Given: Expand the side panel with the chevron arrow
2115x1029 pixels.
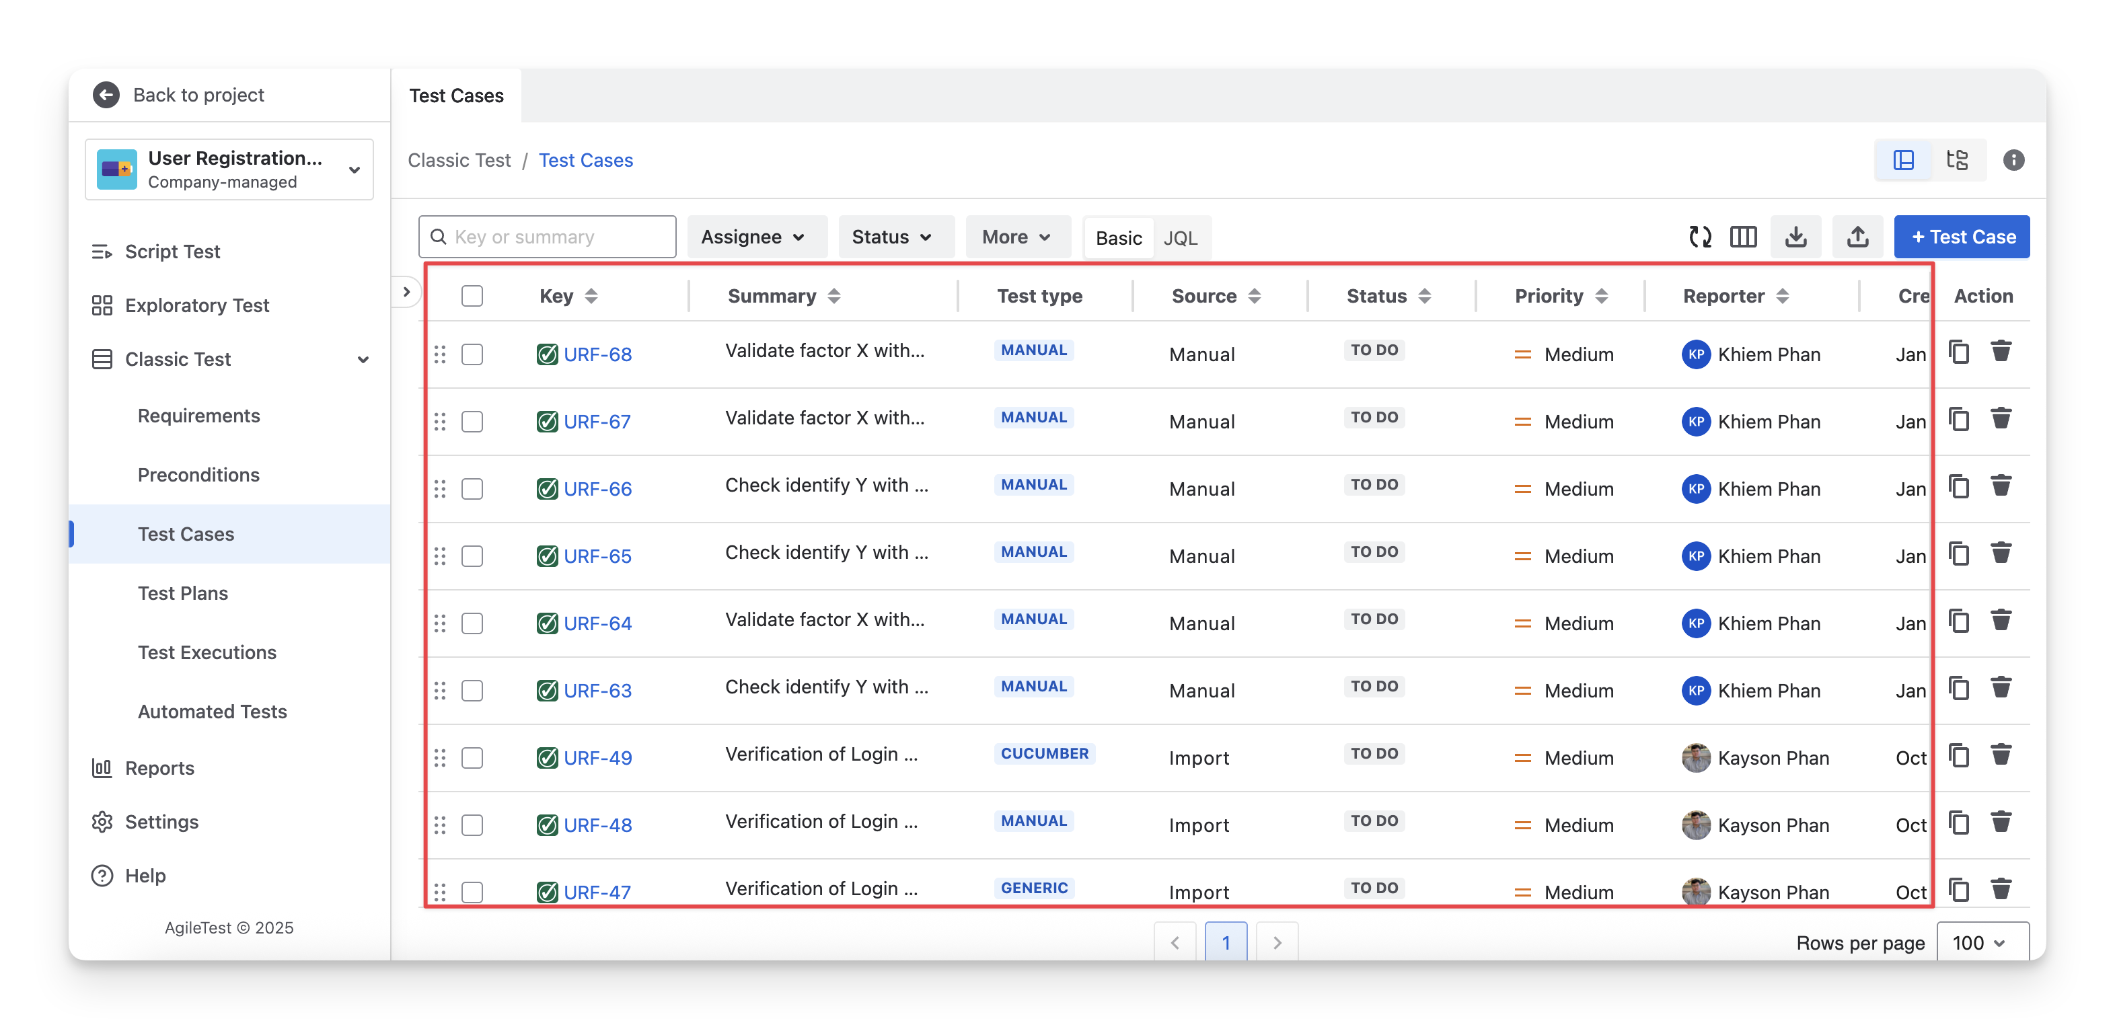Looking at the screenshot, I should tap(406, 292).
